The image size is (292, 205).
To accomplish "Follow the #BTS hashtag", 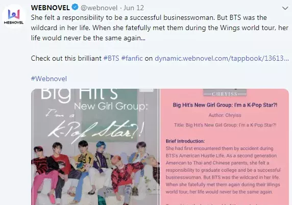I will click(111, 58).
